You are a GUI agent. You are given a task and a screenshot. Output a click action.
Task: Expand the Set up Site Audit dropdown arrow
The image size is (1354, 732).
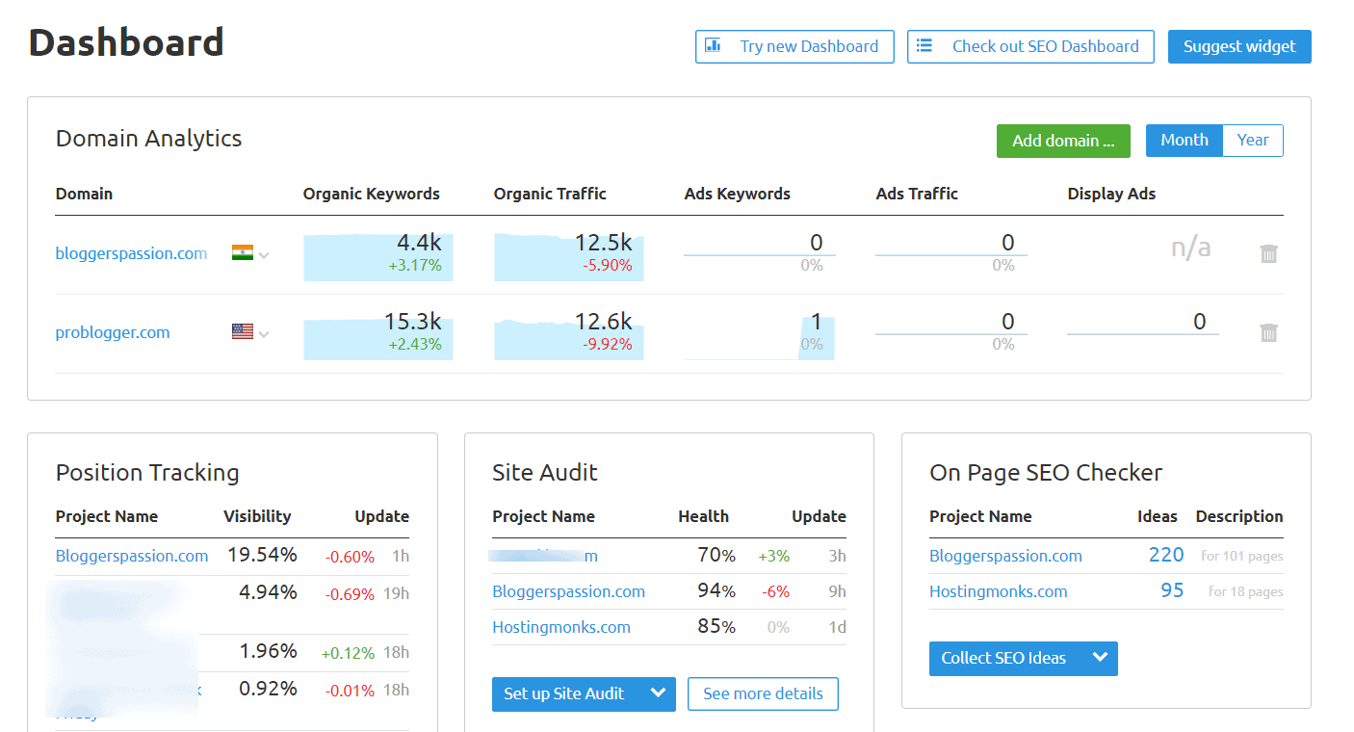[x=659, y=693]
